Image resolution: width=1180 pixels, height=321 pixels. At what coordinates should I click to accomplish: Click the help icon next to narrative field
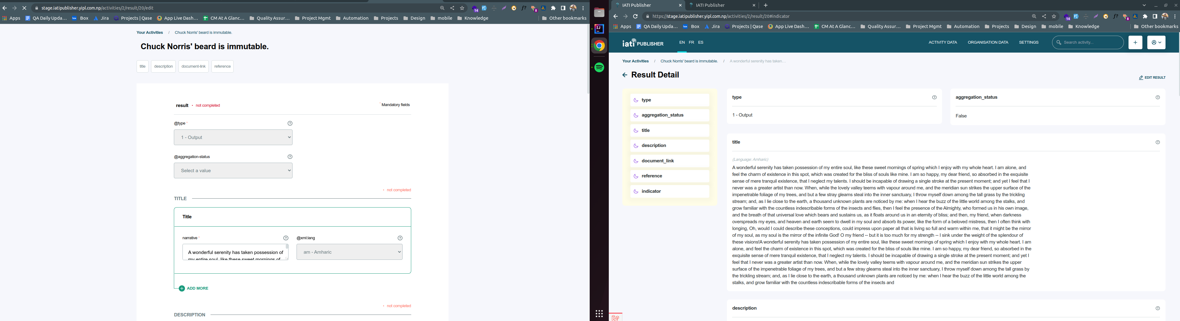(285, 237)
